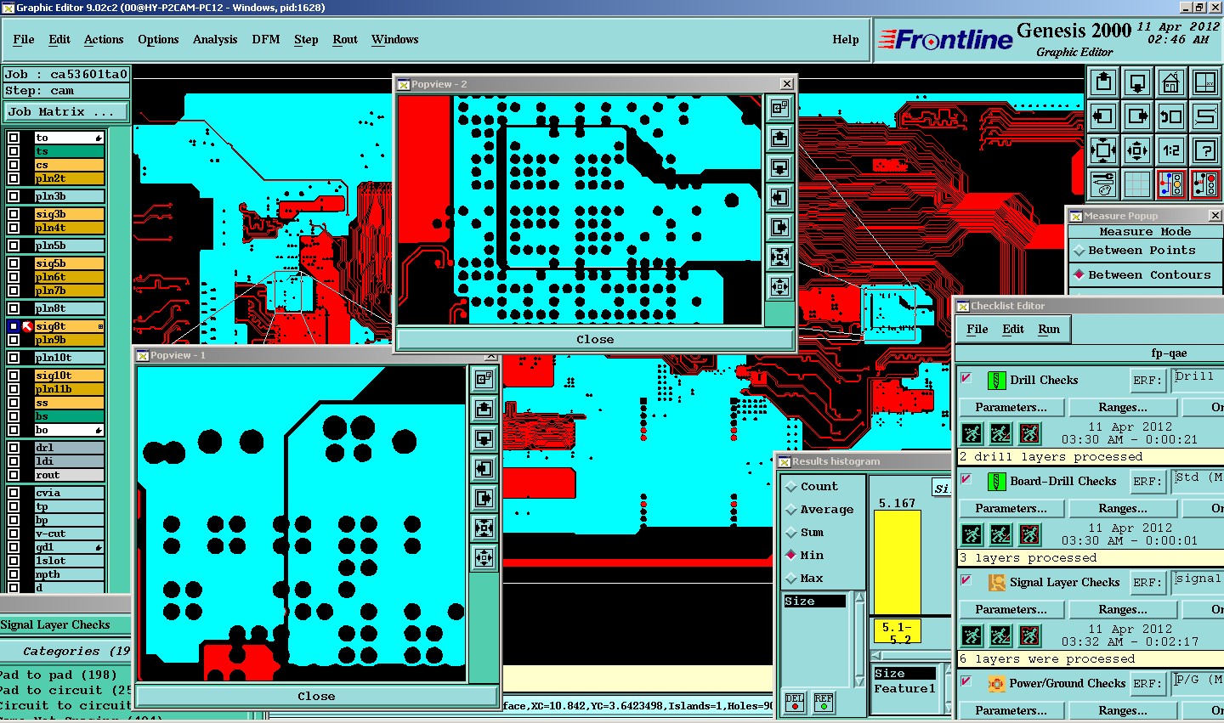Image resolution: width=1224 pixels, height=723 pixels.
Task: Toggle the checkbox for layer sig8t
Action: click(14, 326)
